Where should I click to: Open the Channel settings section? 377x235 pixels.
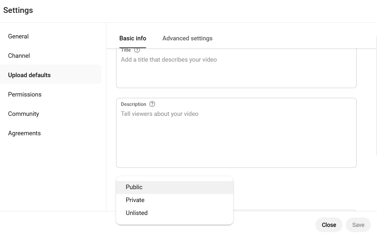coord(19,56)
